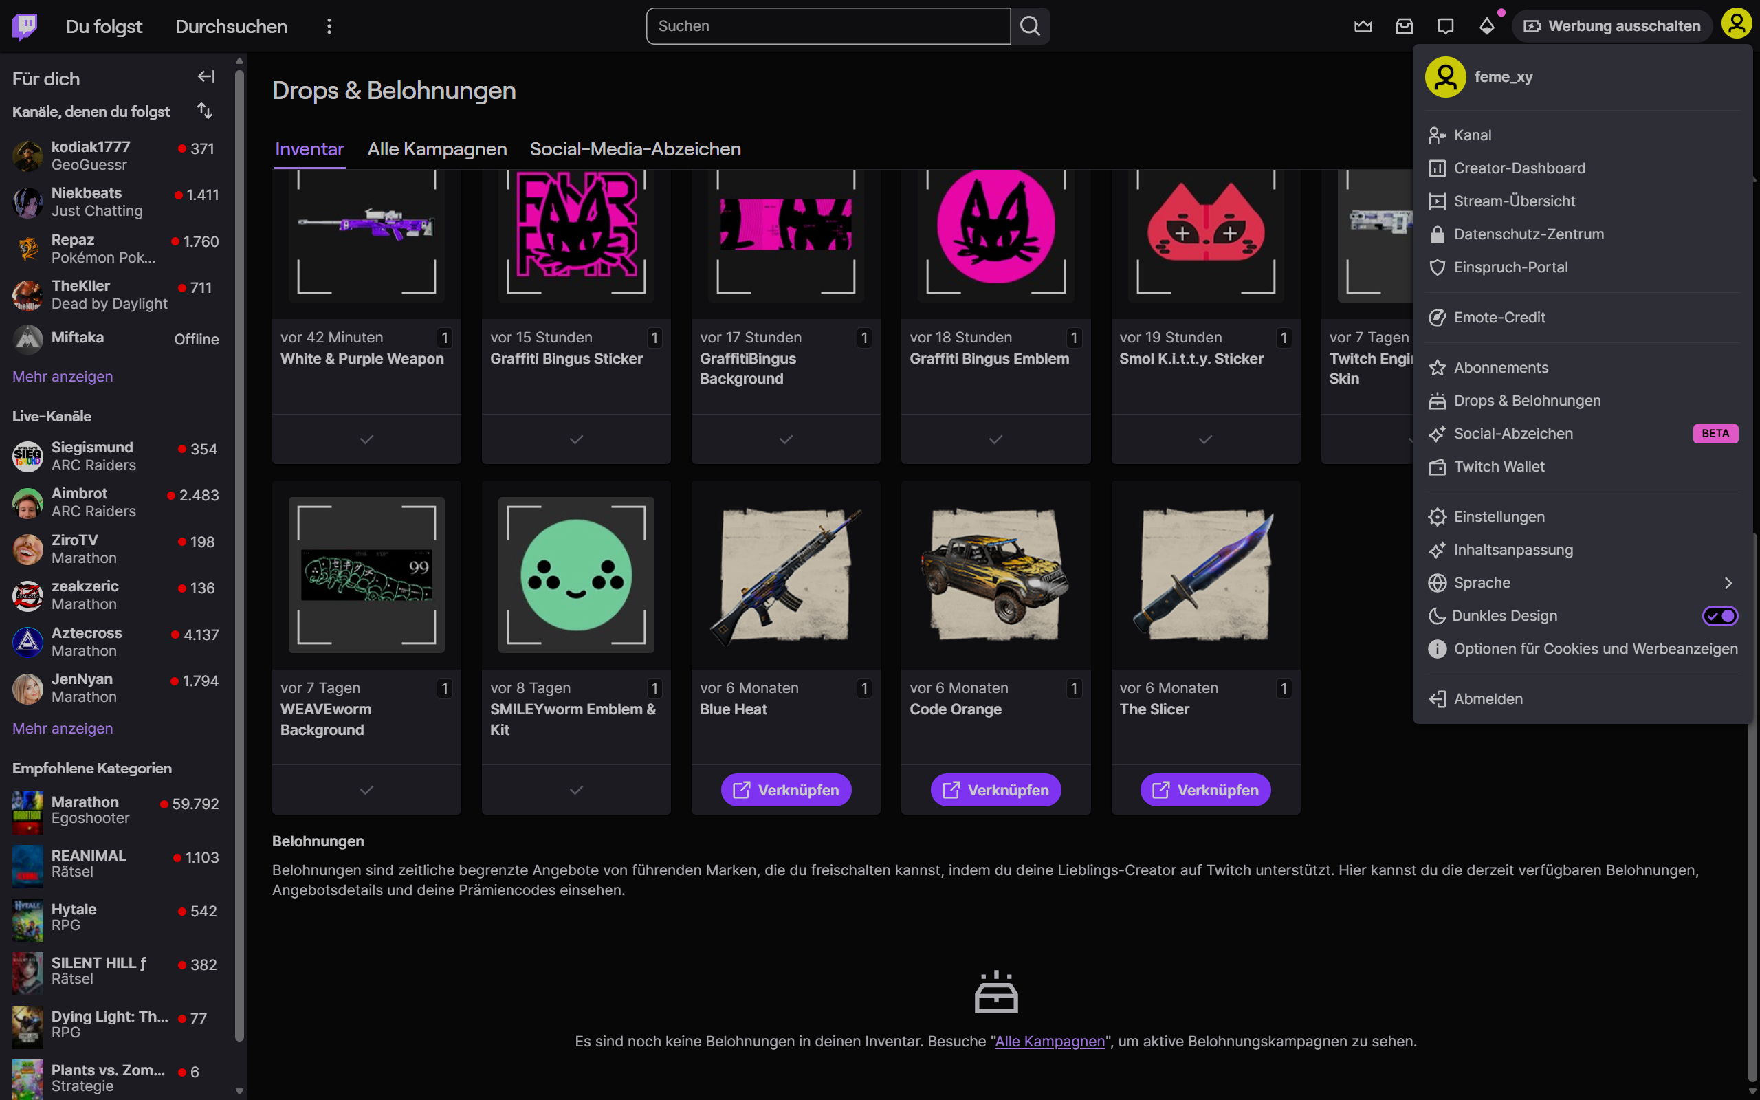Show more followed channels
The width and height of the screenshot is (1760, 1100).
[63, 376]
